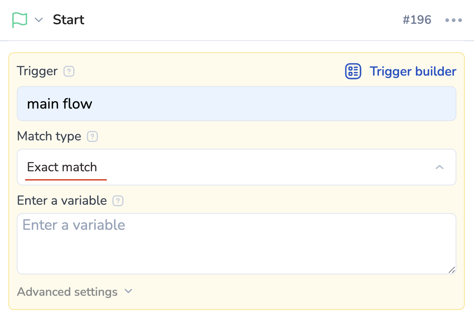Viewport: 474px width, 315px height.
Task: Click the trigger field containing "main flow"
Action: pos(236,104)
